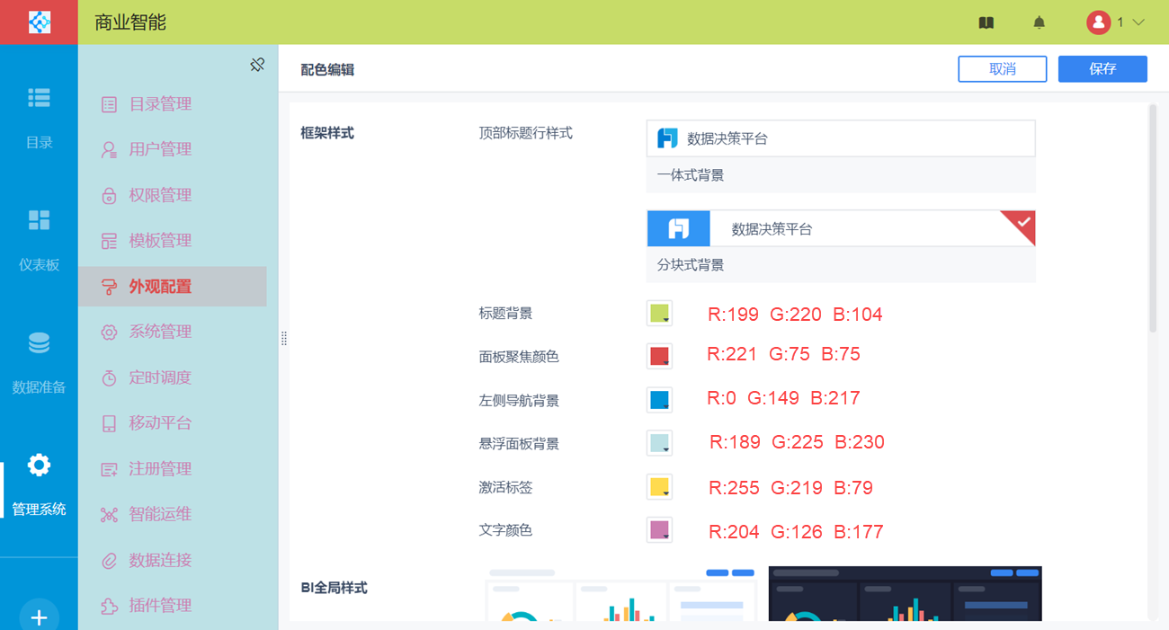Viewport: 1169px width, 630px height.
Task: Select 一体式背景 title bar style
Action: (x=841, y=156)
